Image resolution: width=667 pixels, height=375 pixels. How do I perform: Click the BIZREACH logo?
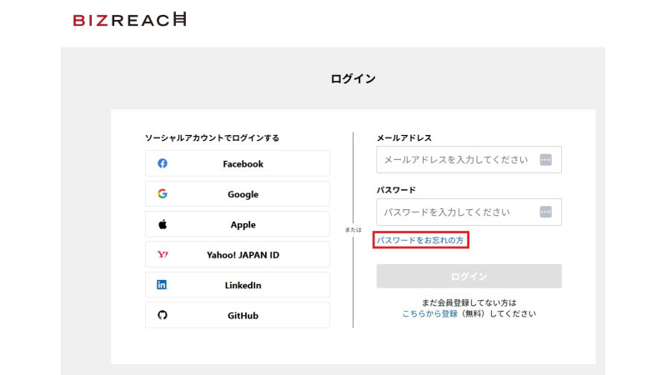[x=129, y=19]
